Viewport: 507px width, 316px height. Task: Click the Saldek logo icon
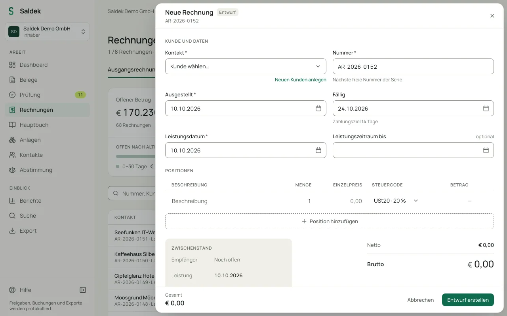[11, 11]
